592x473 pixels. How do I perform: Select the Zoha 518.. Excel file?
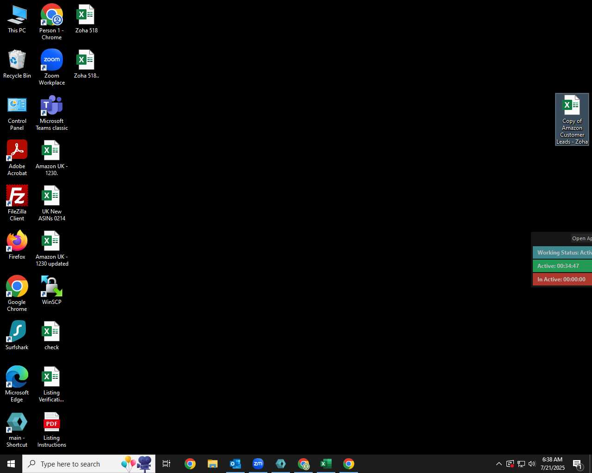point(86,64)
